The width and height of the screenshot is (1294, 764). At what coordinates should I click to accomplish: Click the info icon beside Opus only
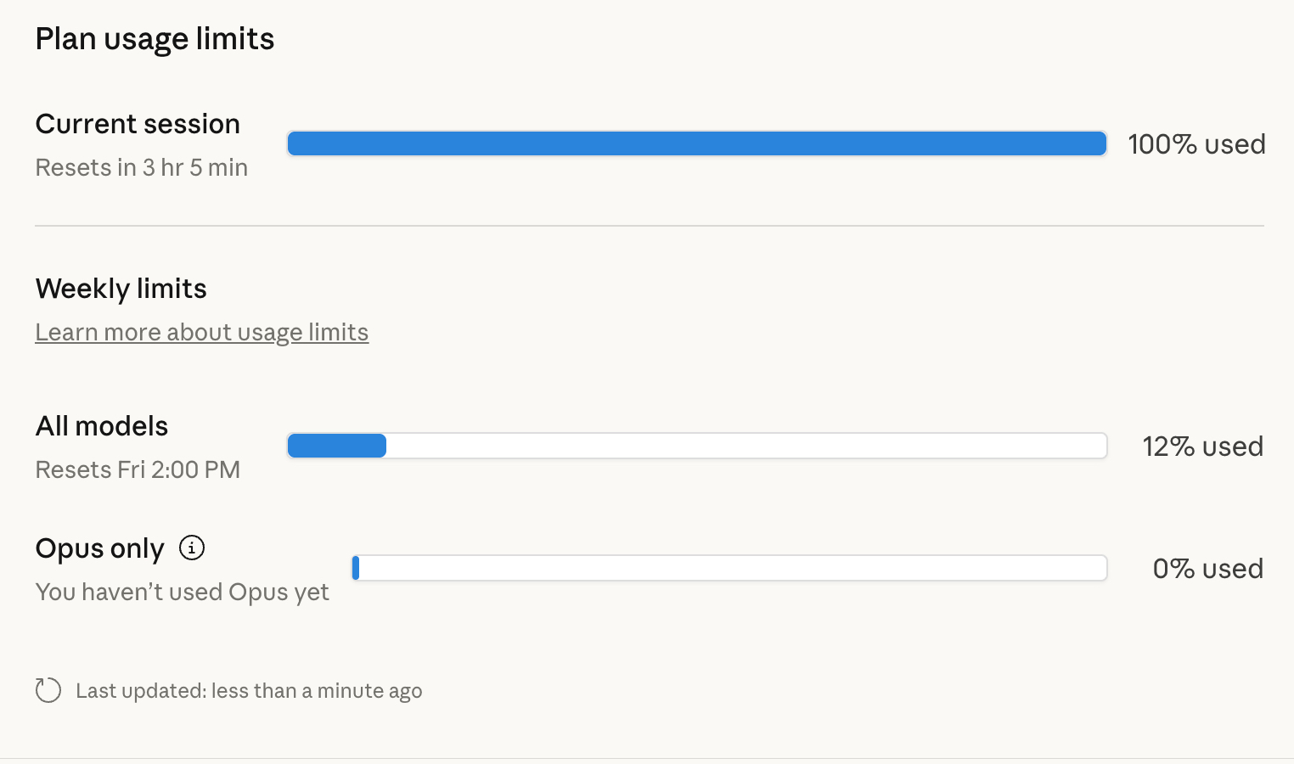pyautogui.click(x=192, y=548)
